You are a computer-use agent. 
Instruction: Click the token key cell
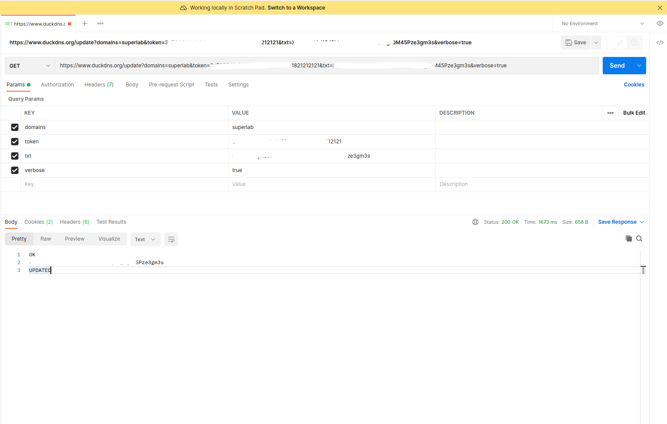coord(124,142)
